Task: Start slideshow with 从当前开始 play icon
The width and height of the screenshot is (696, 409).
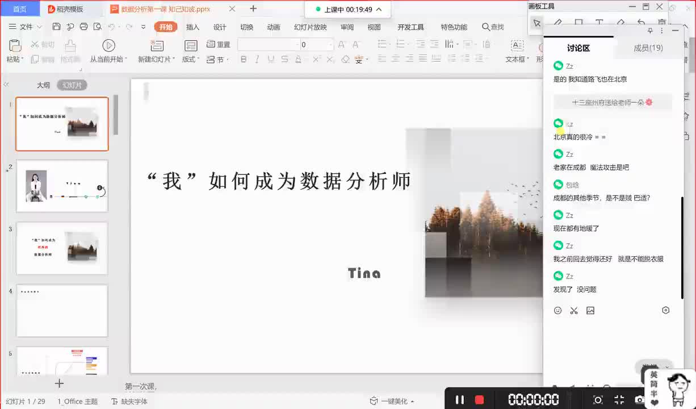Action: point(108,45)
